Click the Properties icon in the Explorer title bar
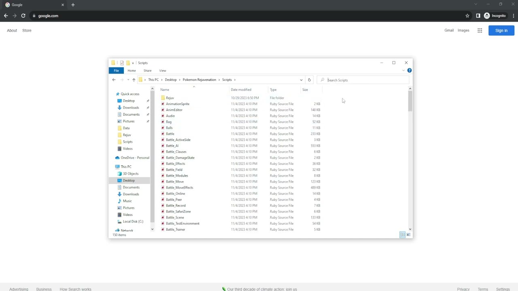518x291 pixels. (x=122, y=63)
